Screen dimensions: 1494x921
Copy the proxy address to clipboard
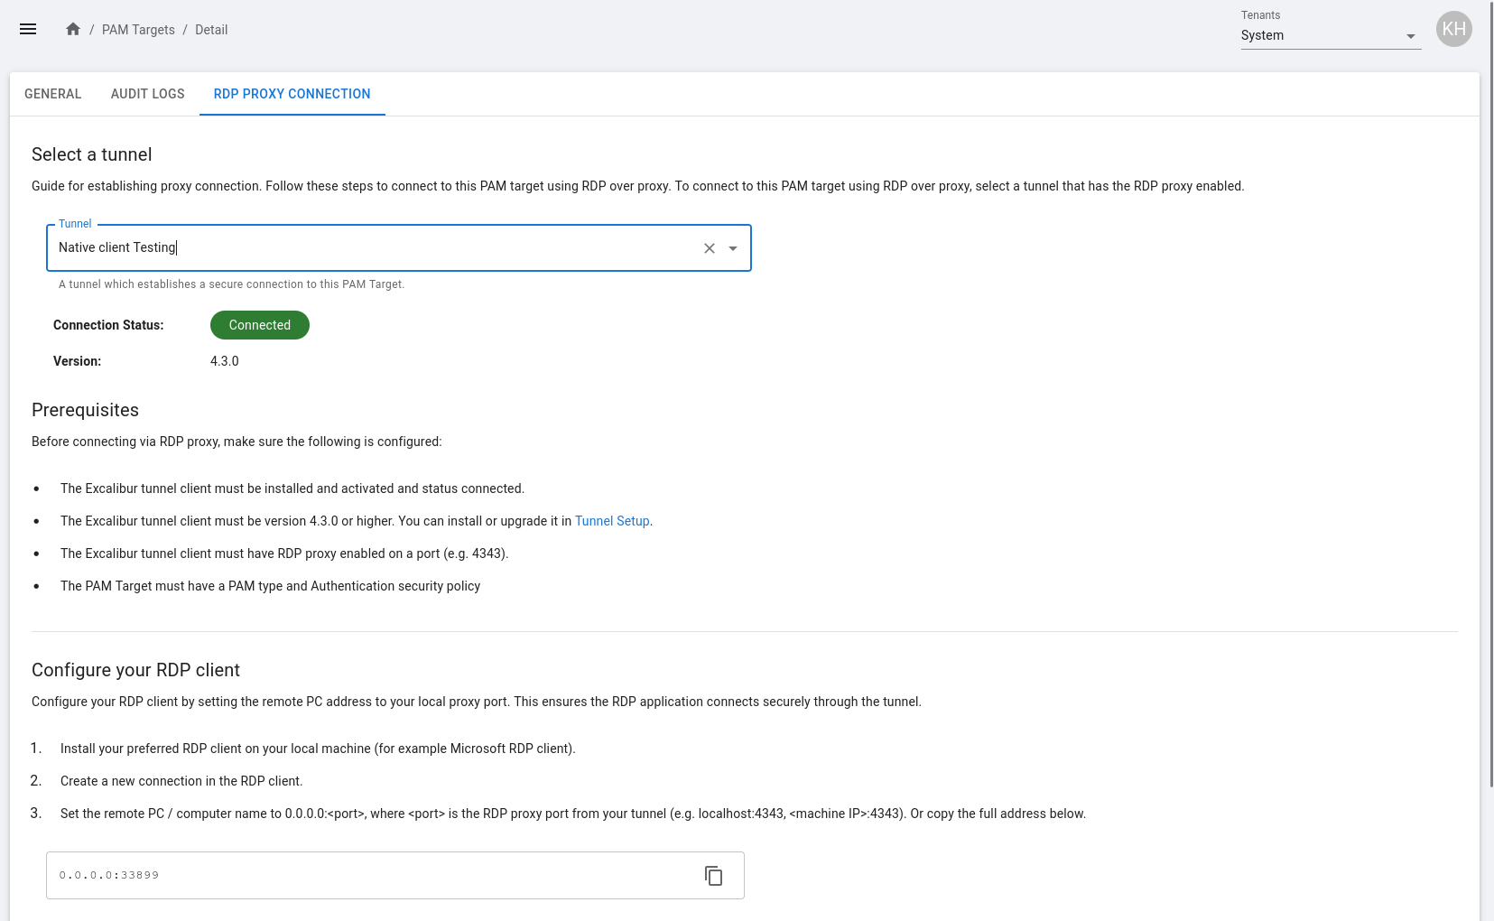pos(713,876)
